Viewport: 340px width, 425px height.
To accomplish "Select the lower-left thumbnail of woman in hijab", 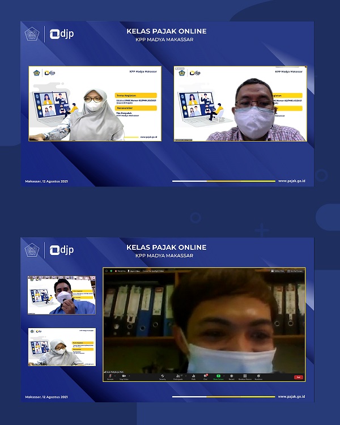I will (x=61, y=347).
